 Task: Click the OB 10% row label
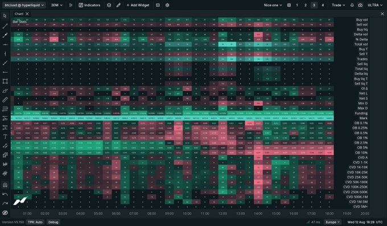pyautogui.click(x=361, y=153)
